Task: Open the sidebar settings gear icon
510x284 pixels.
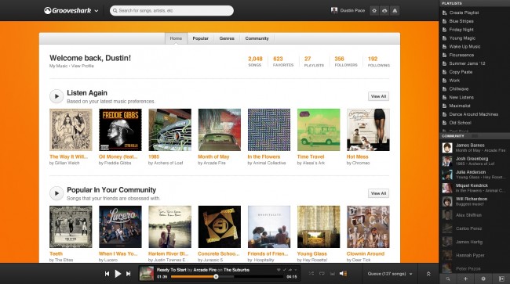Action: click(483, 279)
